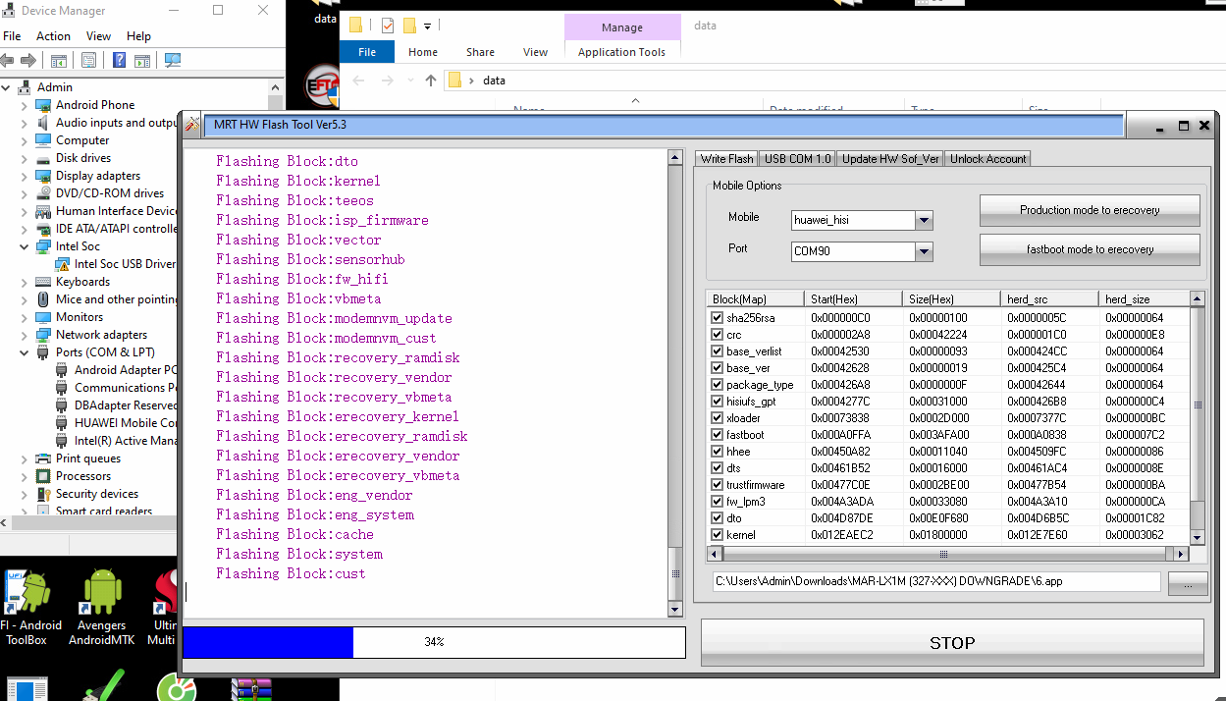Image resolution: width=1226 pixels, height=701 pixels.
Task: Open the Help menu in Device Manager
Action: point(138,36)
